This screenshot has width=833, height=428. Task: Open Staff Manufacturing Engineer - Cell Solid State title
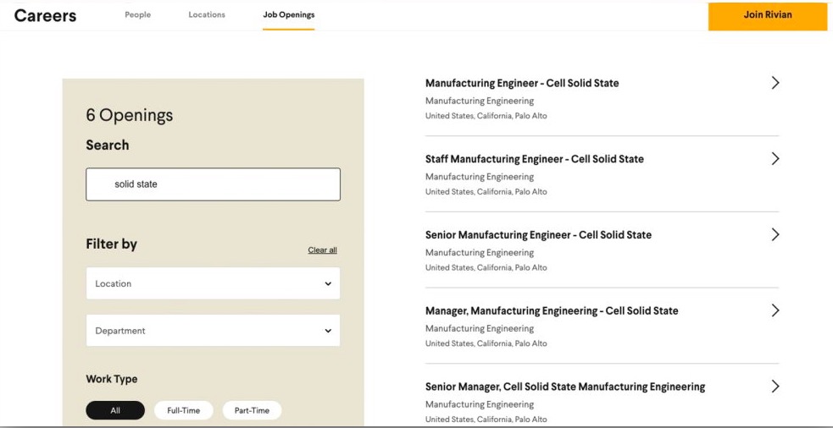[534, 159]
